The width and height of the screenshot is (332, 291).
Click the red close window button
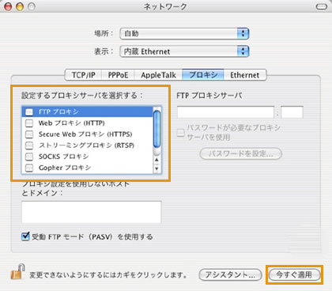[x=9, y=6]
